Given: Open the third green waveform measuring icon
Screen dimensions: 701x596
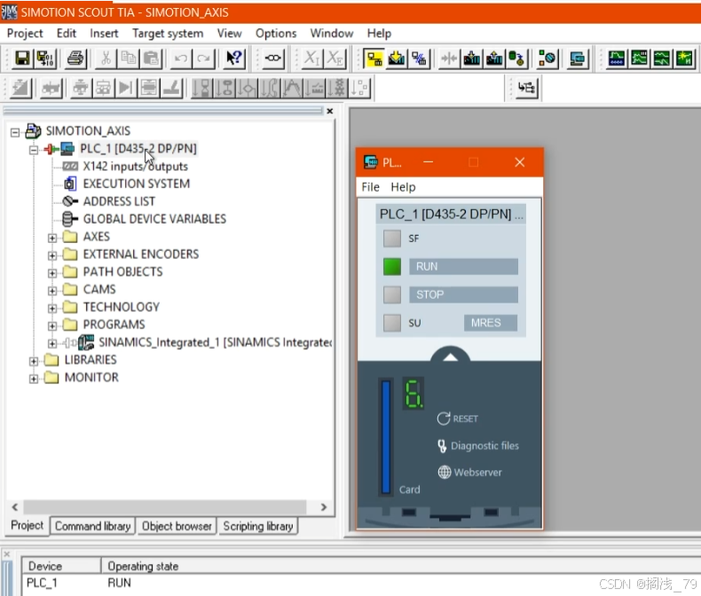Looking at the screenshot, I should [662, 58].
